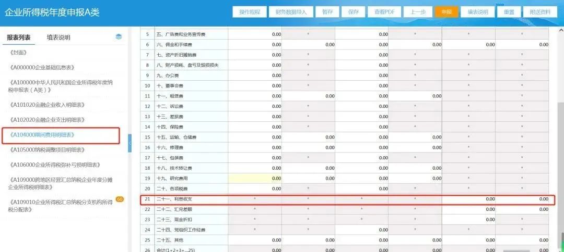Click row label 合计(1+2+3+...25)
The image size is (564, 252).
[x=176, y=250]
